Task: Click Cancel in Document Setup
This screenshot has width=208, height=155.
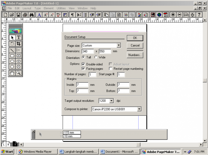Action: coord(135,45)
